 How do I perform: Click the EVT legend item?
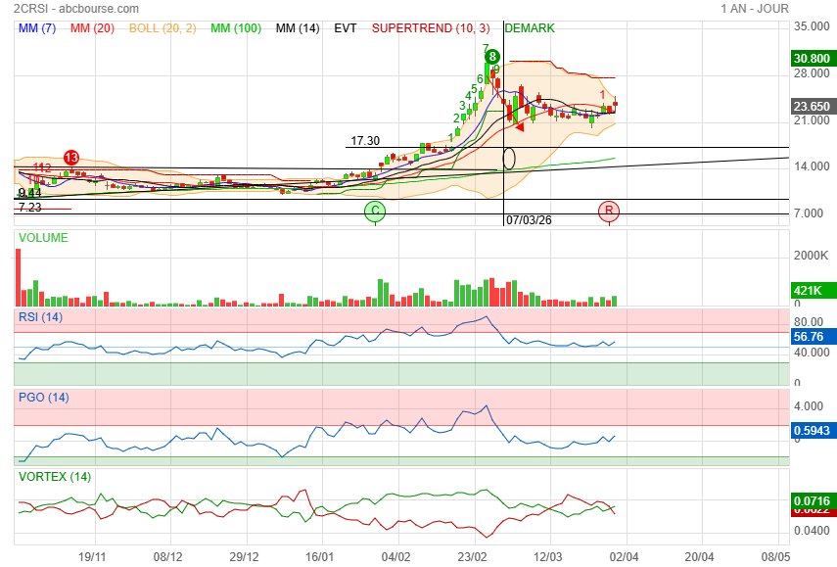[x=346, y=28]
